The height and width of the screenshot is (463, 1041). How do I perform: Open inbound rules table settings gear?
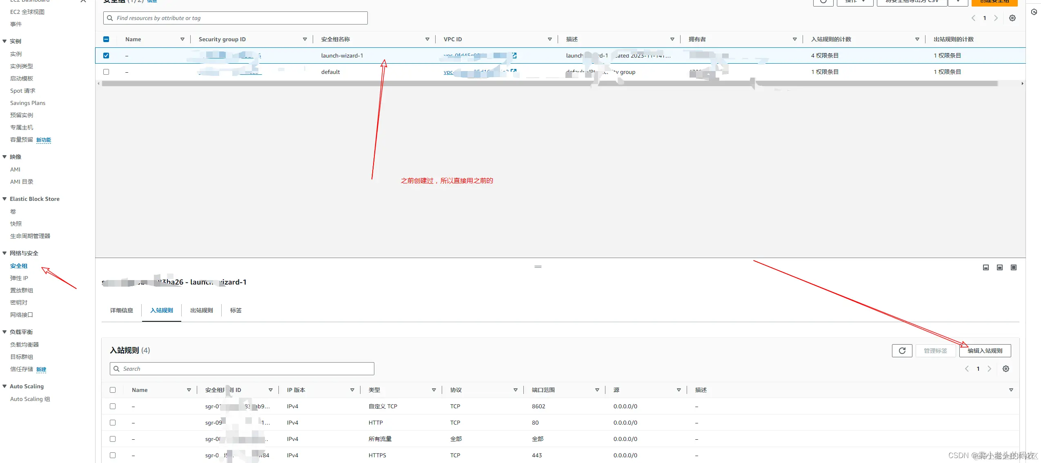click(x=1005, y=369)
